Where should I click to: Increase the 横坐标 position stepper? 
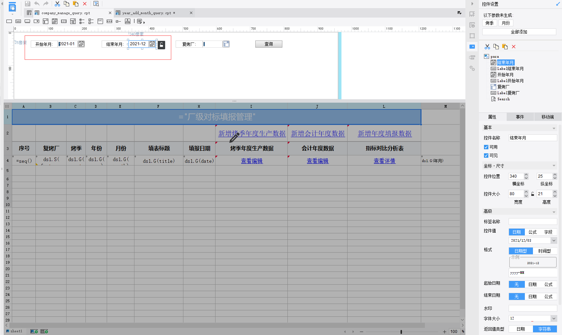[x=526, y=175]
